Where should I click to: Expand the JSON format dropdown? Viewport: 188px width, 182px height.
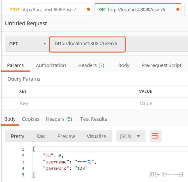130,136
